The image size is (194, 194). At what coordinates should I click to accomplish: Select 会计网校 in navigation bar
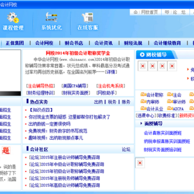pos(44,43)
